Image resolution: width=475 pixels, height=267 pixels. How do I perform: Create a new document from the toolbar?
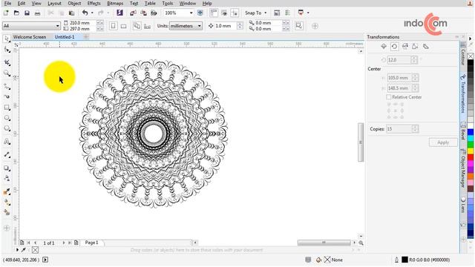pyautogui.click(x=6, y=13)
